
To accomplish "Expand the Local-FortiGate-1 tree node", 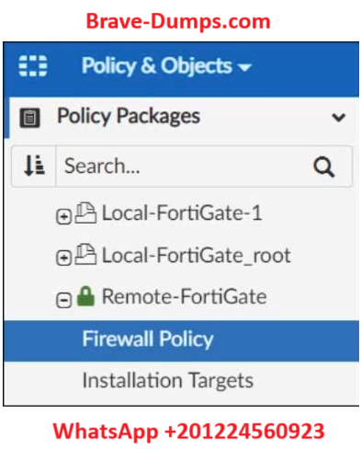I will coord(63,217).
